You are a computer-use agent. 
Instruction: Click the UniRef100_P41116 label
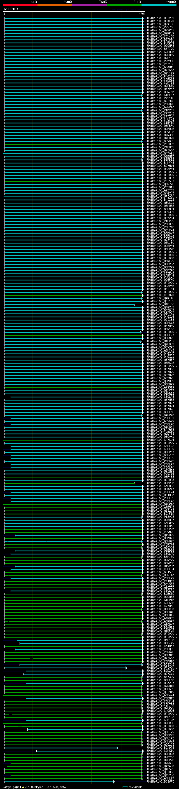click(x=160, y=98)
